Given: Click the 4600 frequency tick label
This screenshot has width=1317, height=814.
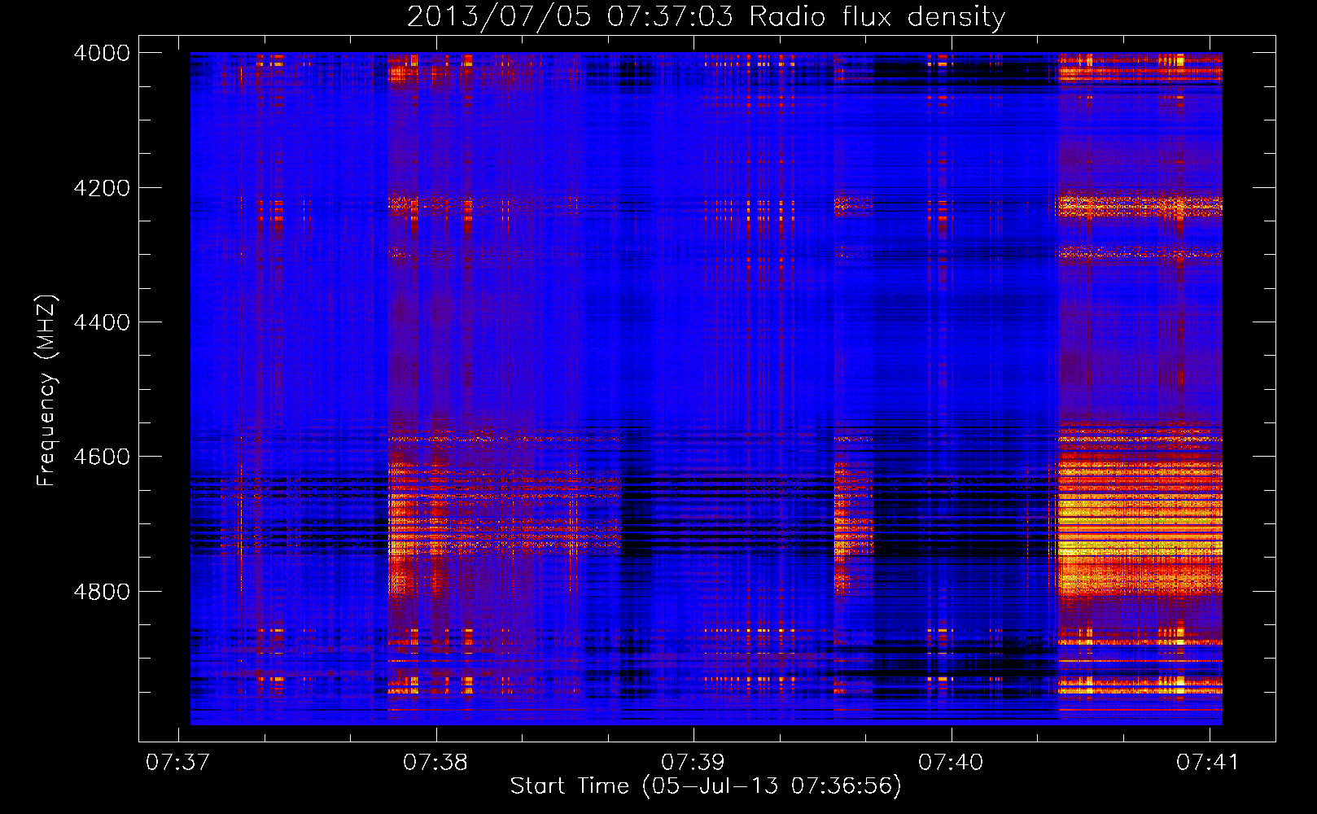Looking at the screenshot, I should [102, 457].
